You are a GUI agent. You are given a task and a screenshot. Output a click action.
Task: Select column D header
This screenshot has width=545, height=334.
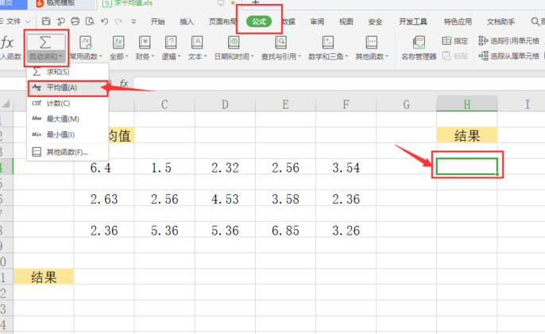point(225,104)
